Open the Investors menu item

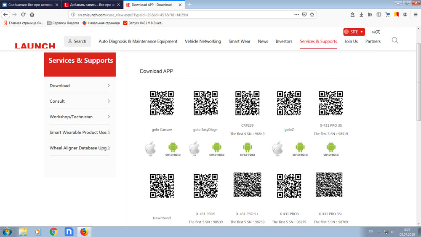click(x=284, y=41)
